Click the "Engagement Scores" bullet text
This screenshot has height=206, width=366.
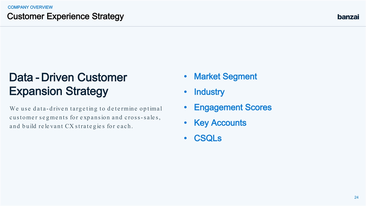pyautogui.click(x=233, y=107)
